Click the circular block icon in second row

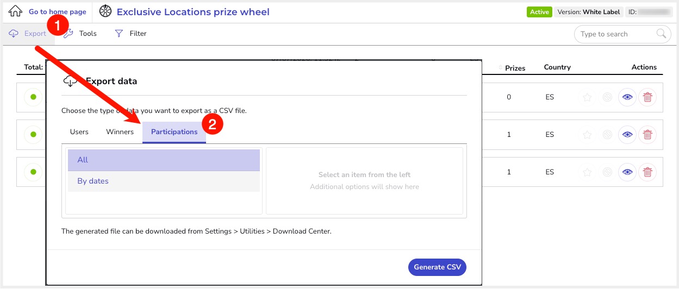coord(608,135)
